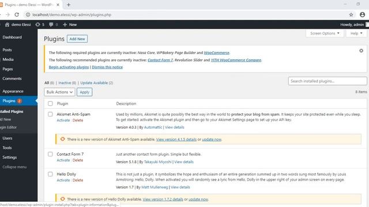Open the Chrome profile account icon
The image size is (369, 207).
362,14
